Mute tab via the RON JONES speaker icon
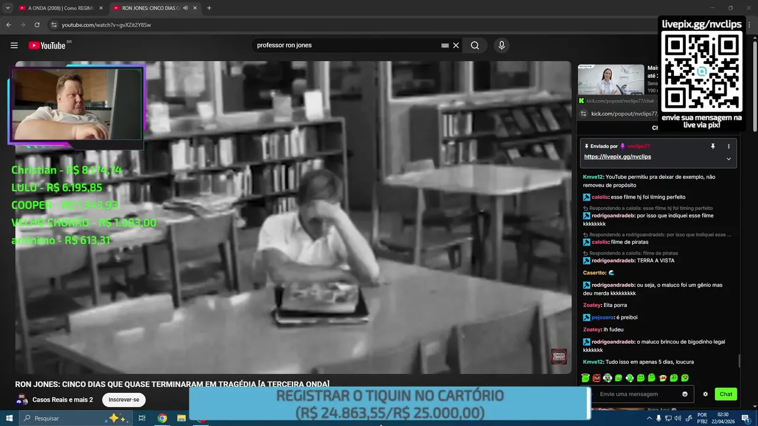The width and height of the screenshot is (758, 426). pos(185,8)
